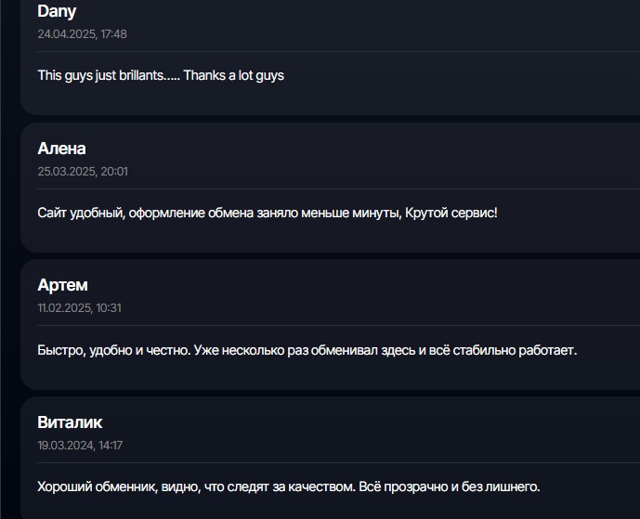
Task: Click the divider line under Алена's date
Action: [x=334, y=188]
